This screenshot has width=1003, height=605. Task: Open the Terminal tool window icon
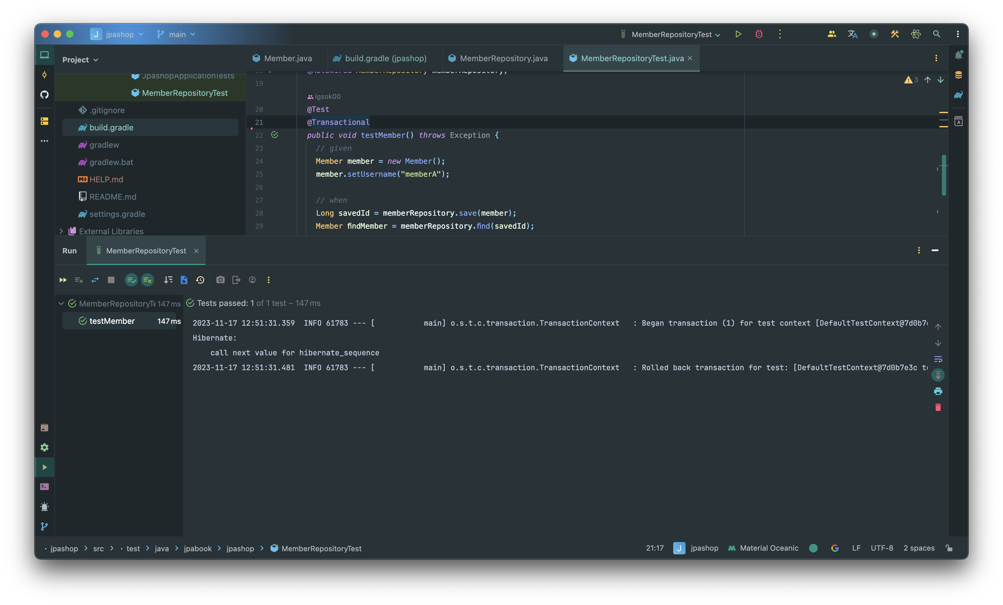coord(44,487)
